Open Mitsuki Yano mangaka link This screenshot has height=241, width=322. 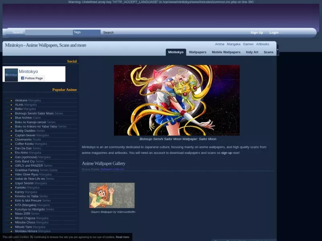pyautogui.click(x=23, y=227)
